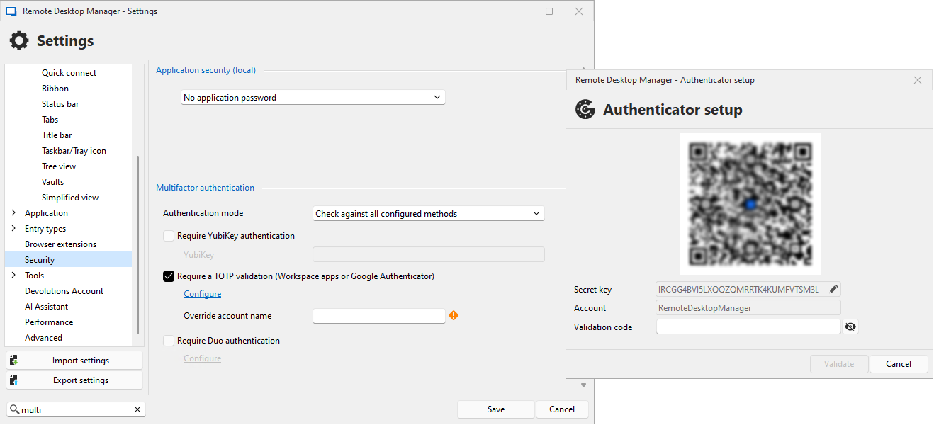Click the magnifier search icon in settings filter
934x425 pixels.
click(x=14, y=409)
